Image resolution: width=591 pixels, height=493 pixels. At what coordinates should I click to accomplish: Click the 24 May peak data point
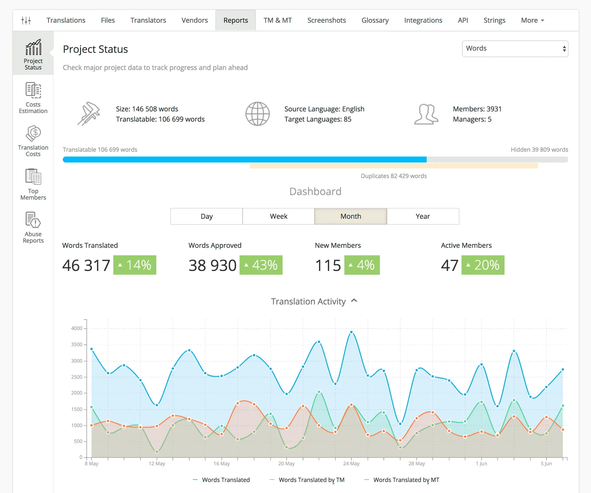click(x=351, y=332)
